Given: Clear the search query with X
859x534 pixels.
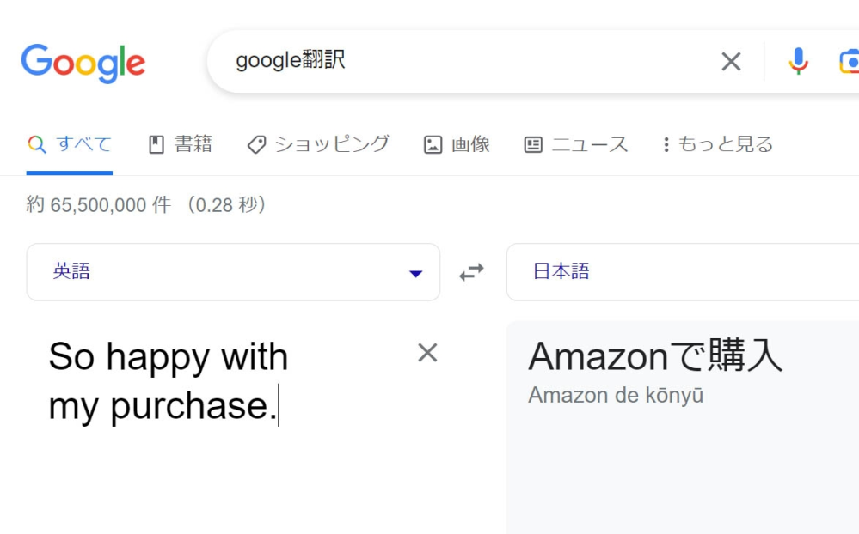Looking at the screenshot, I should click(x=731, y=61).
